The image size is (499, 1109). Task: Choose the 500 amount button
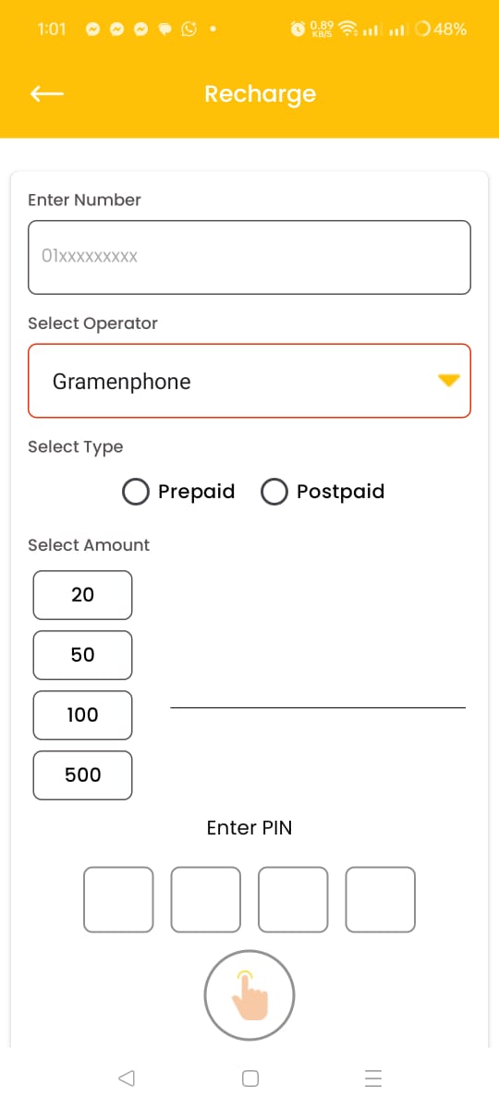82,775
